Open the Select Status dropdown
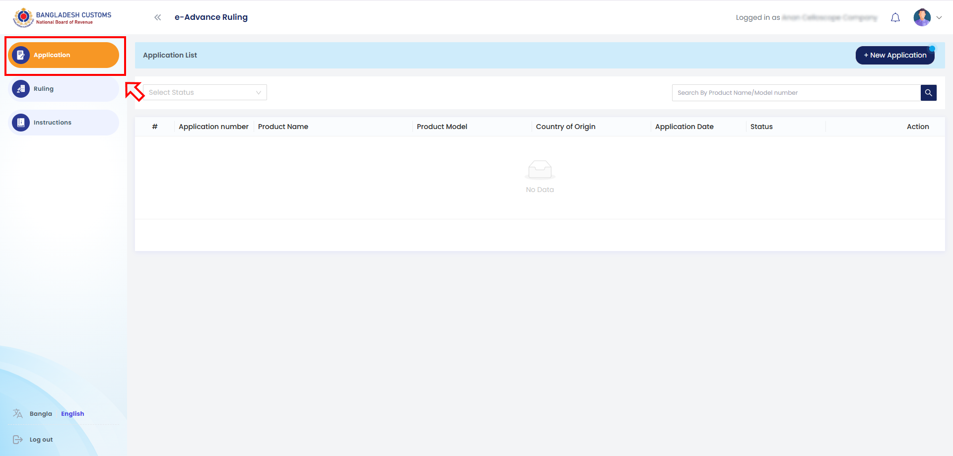953x456 pixels. coord(205,92)
